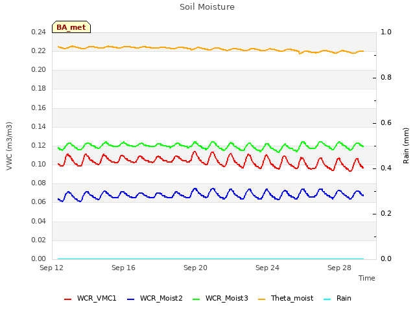Image resolution: width=415 pixels, height=311 pixels.
Task: Click the Sep 12 x-axis label
Action: 52,268
